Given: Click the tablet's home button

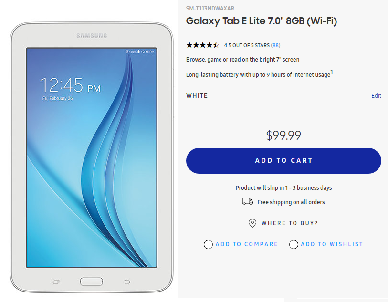Looking at the screenshot, I should 91,281.
